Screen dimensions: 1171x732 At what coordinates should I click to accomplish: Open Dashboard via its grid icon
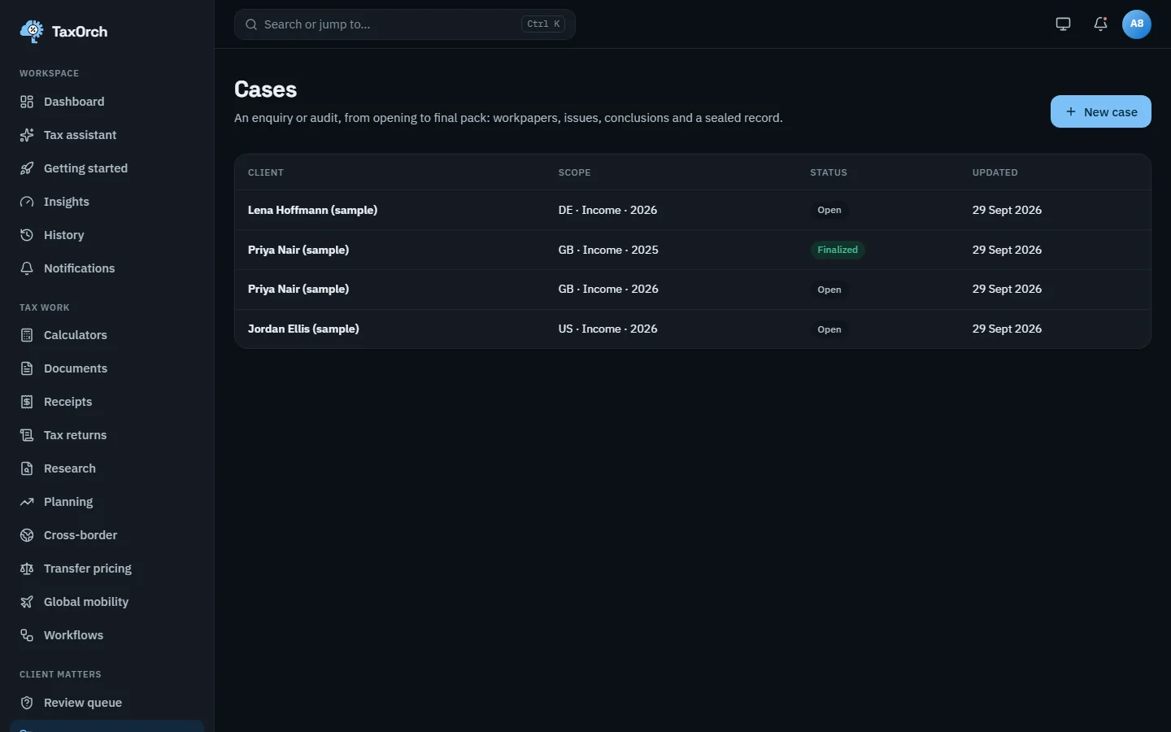tap(27, 102)
